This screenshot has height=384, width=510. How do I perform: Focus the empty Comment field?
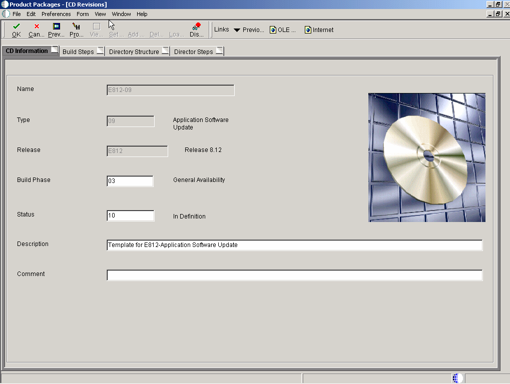[x=294, y=275]
